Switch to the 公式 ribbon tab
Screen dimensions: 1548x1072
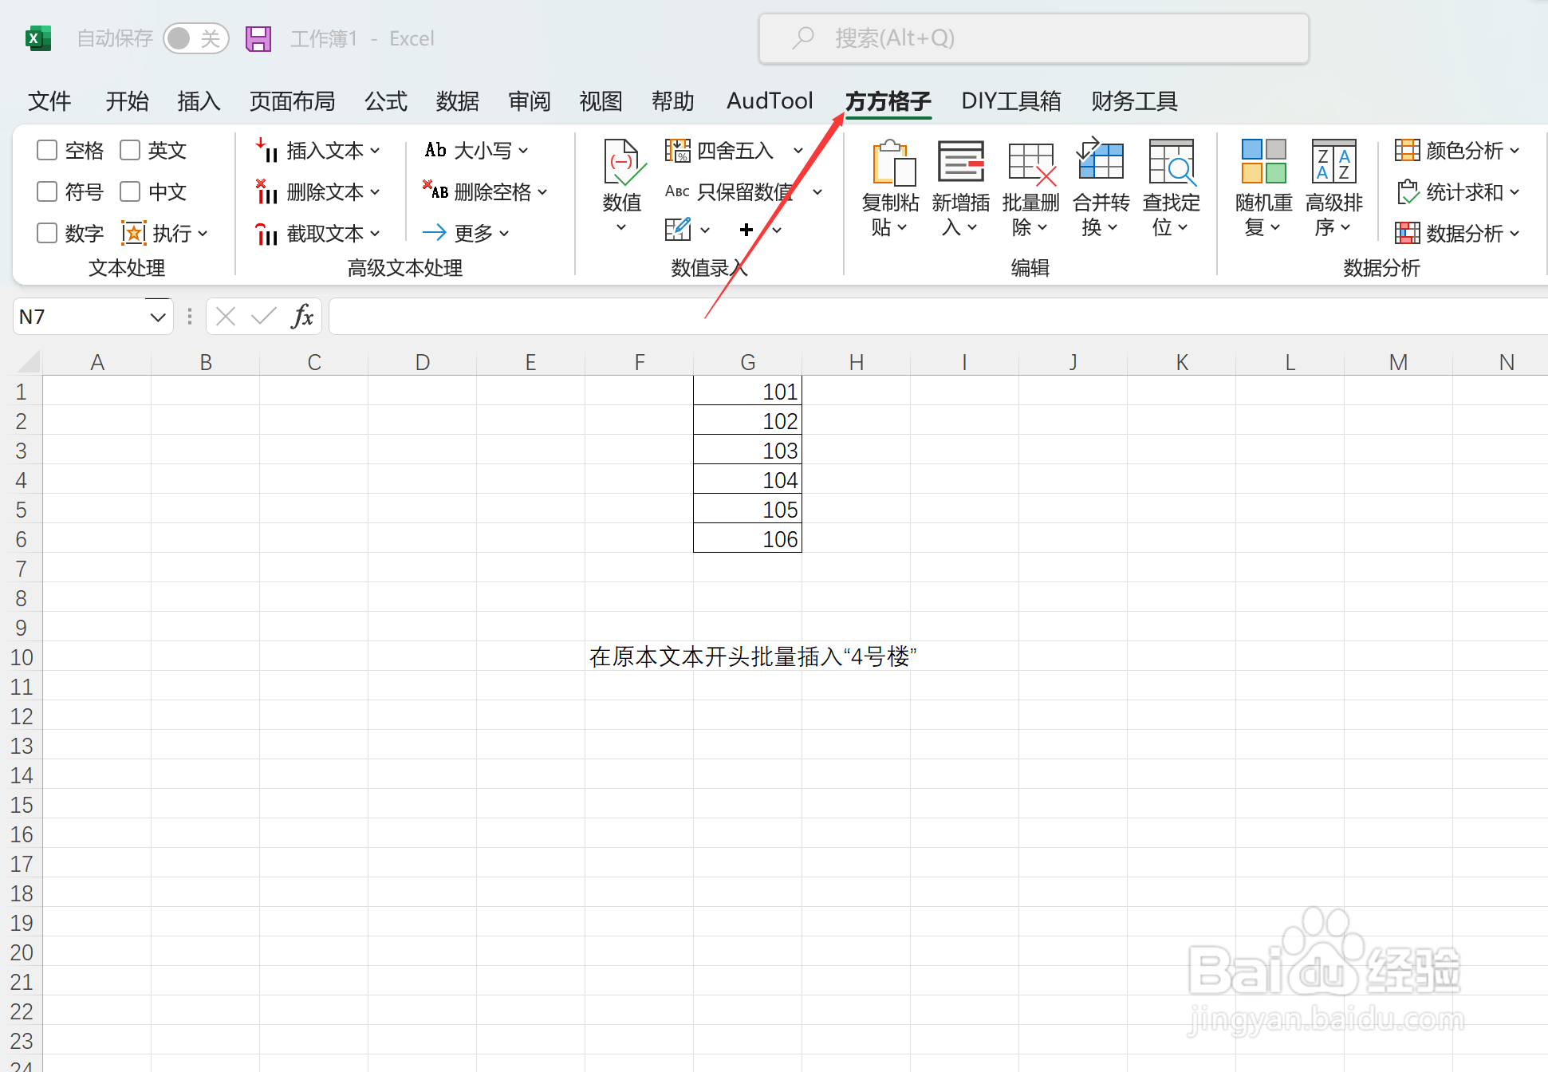[x=386, y=101]
